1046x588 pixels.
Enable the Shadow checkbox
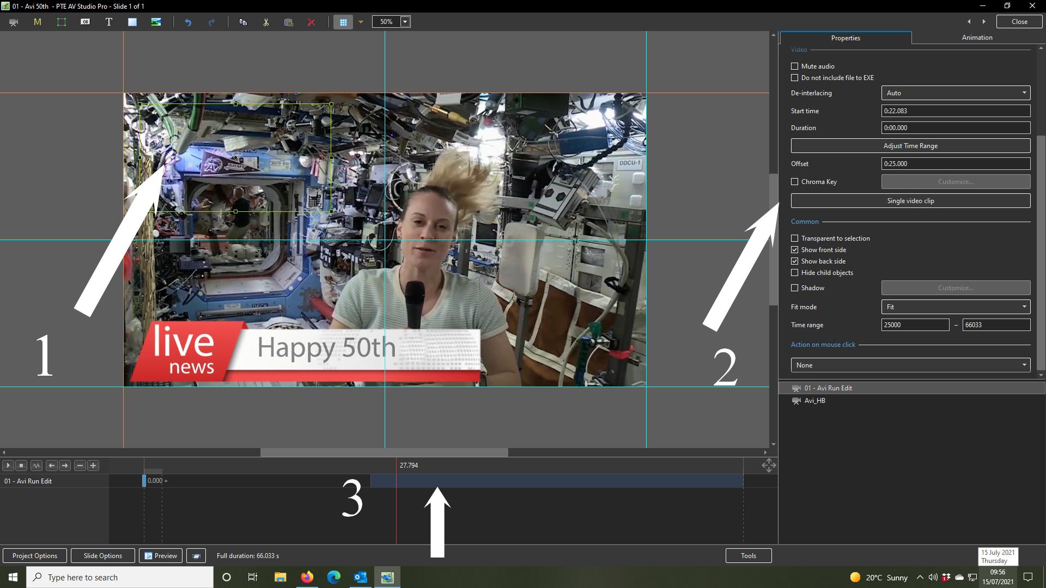pos(794,287)
